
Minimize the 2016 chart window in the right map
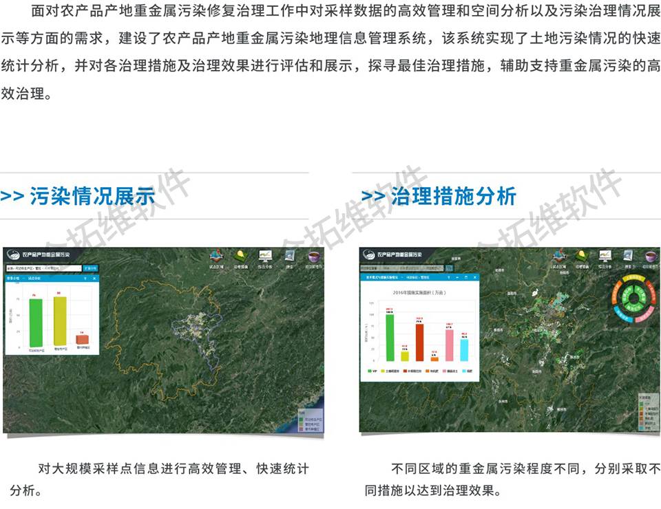pos(457,277)
